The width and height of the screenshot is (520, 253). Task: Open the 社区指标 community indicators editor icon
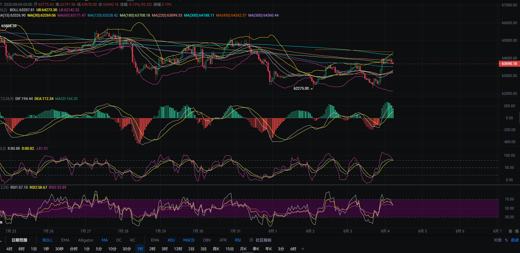click(251, 240)
